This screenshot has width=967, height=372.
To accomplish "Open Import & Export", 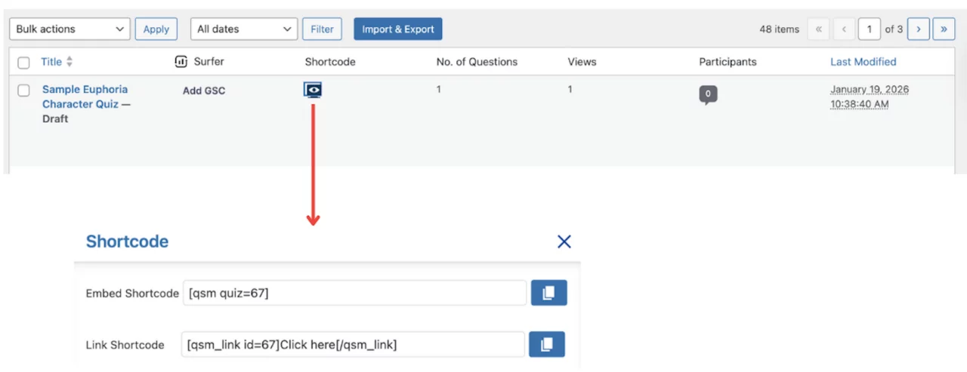I will pyautogui.click(x=397, y=29).
